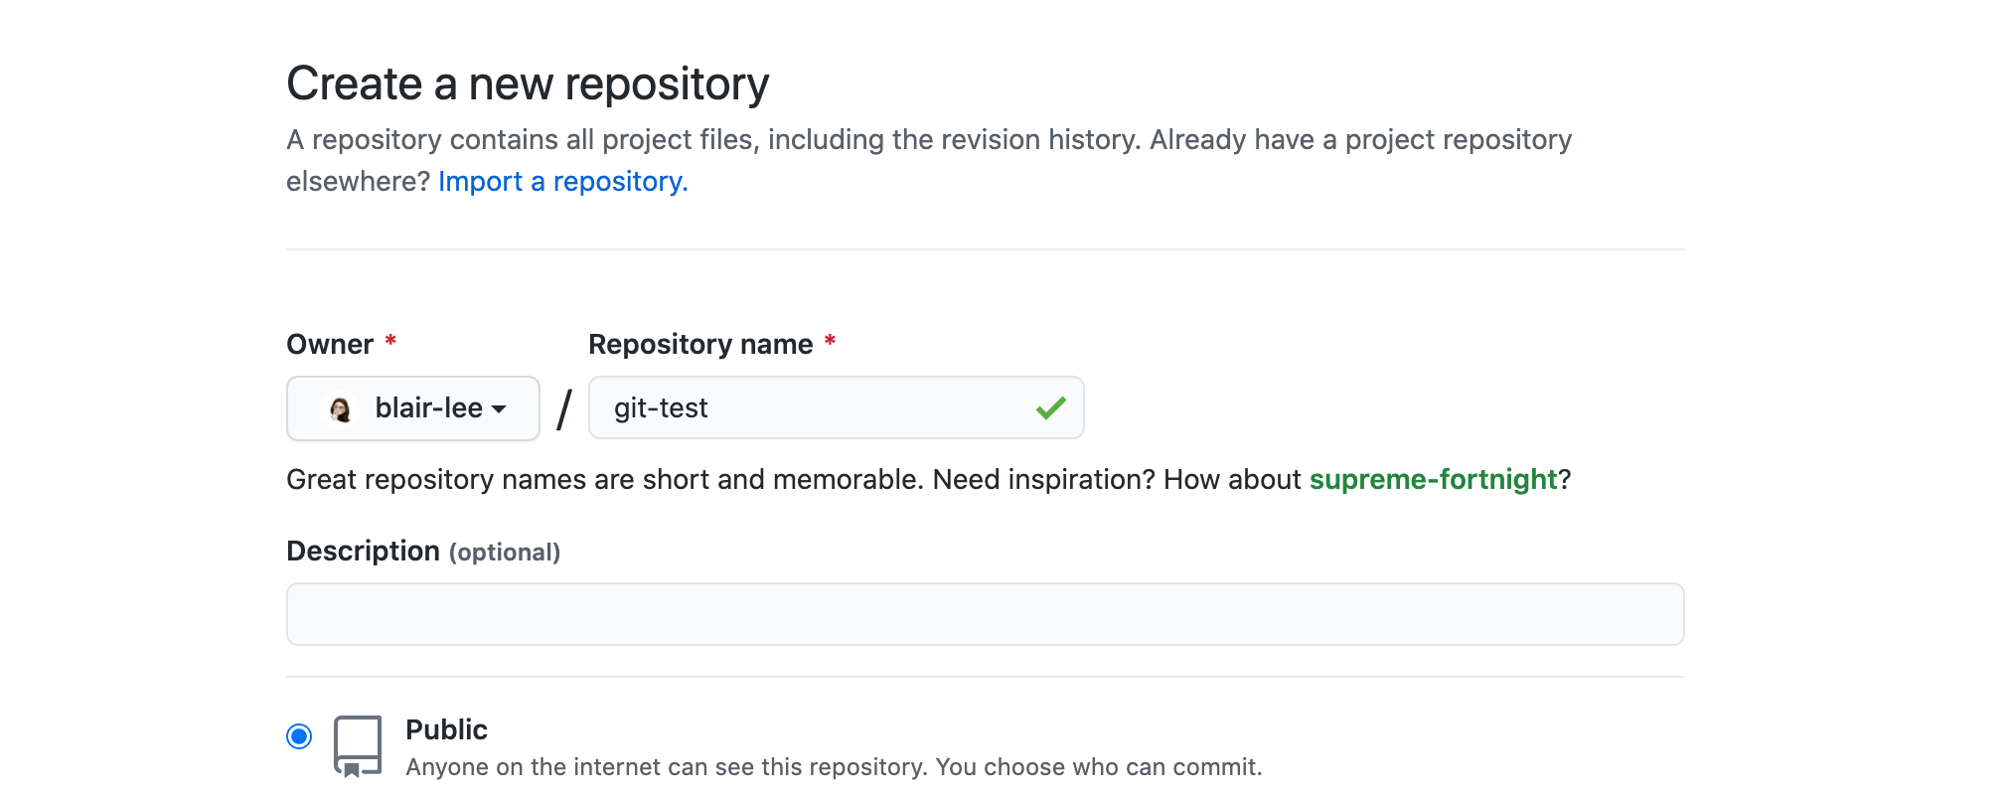Click the Repository name field label
This screenshot has width=2011, height=797.
click(x=700, y=345)
